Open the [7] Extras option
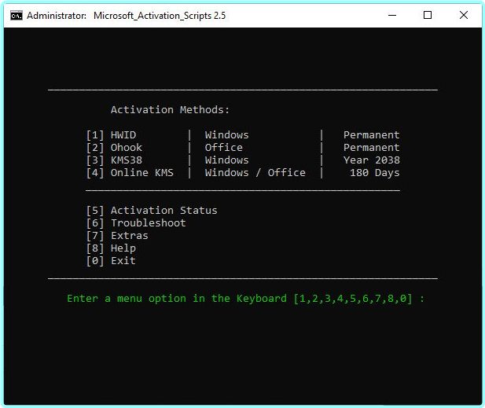 (117, 236)
